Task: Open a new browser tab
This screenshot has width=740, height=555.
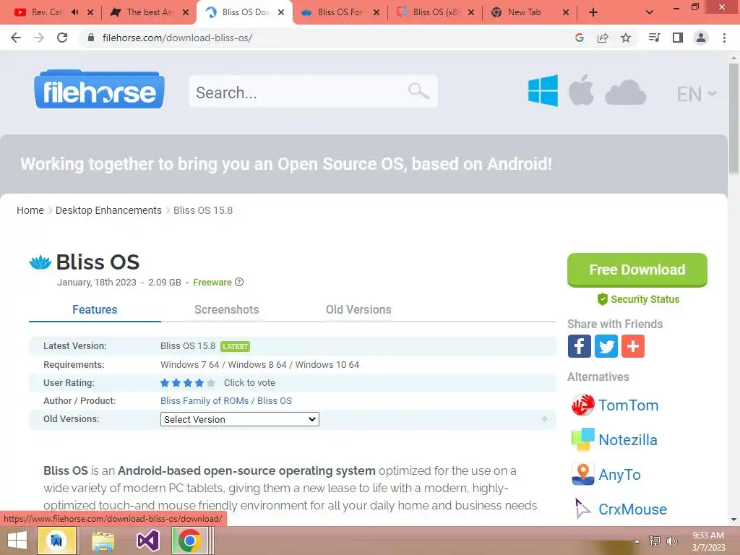Action: pyautogui.click(x=593, y=12)
